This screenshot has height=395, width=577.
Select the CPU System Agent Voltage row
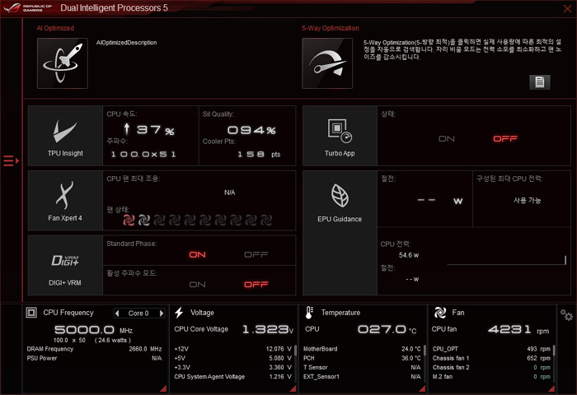point(233,377)
